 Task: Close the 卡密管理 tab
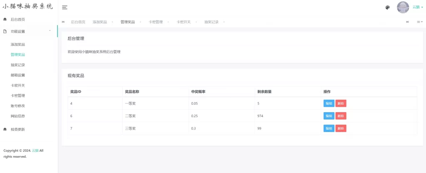(168, 22)
